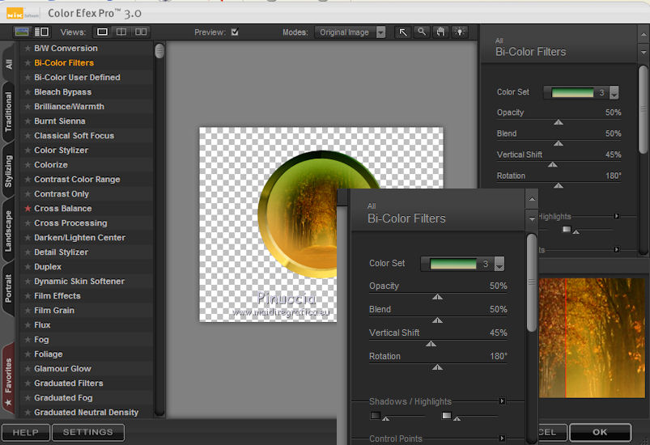Switch to split preview view
The width and height of the screenshot is (650, 445).
121,32
